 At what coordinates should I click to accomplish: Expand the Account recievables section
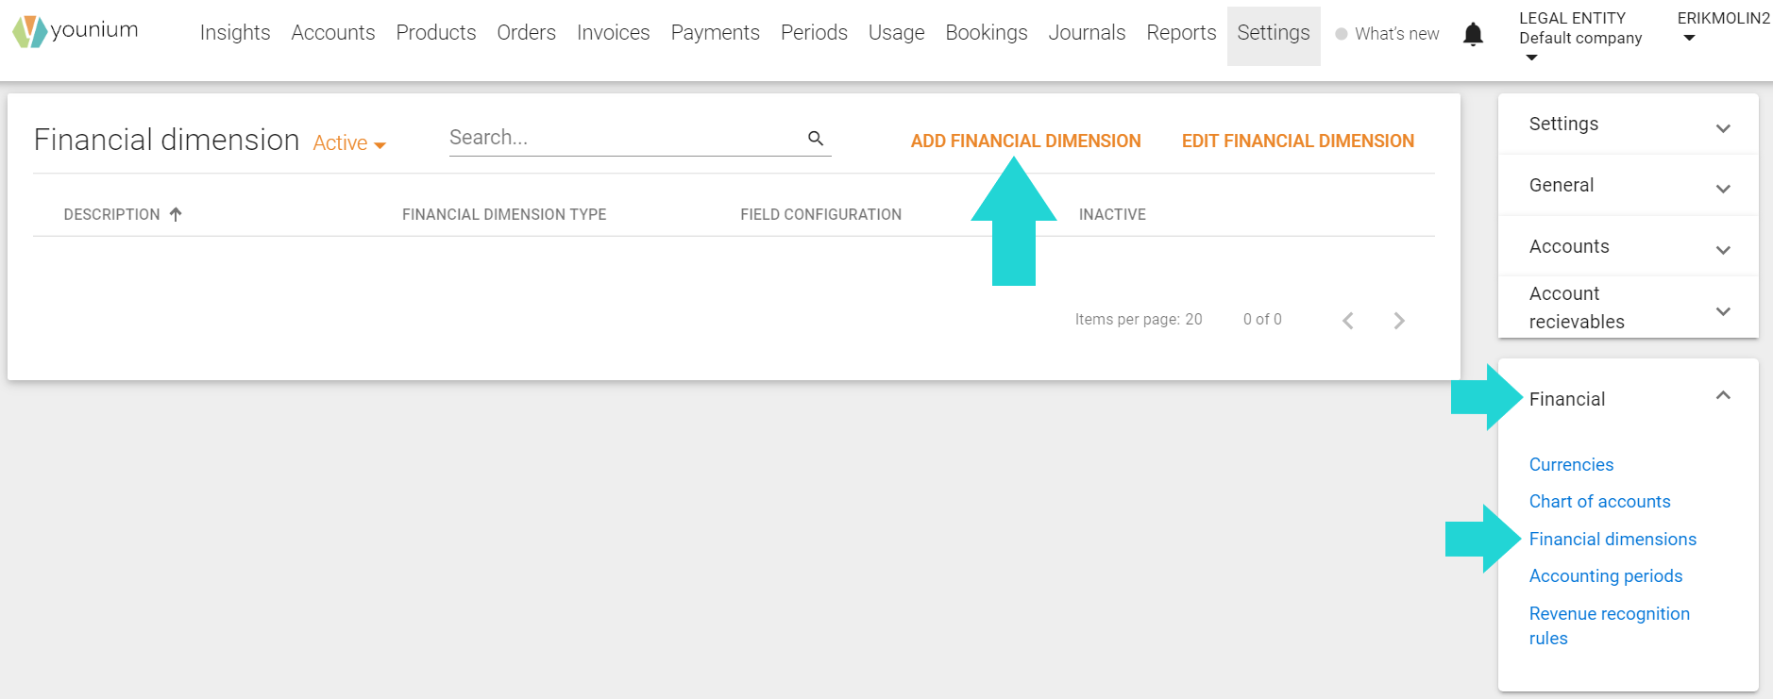click(x=1628, y=308)
